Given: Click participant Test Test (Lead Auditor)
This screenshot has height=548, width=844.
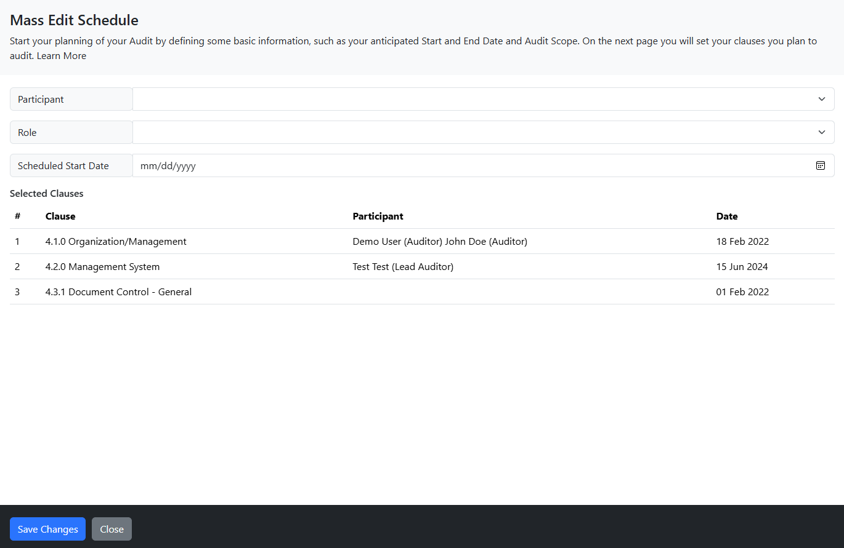Looking at the screenshot, I should click(403, 267).
